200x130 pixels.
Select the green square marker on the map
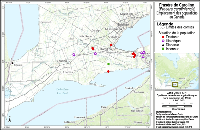108,64
